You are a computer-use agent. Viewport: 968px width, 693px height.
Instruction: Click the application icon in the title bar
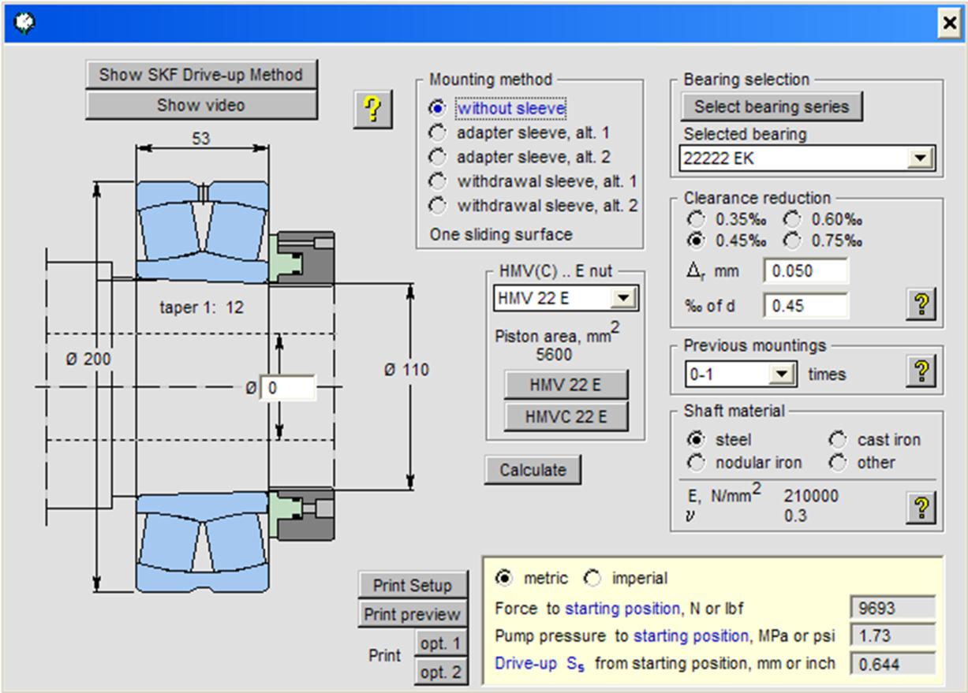click(23, 24)
